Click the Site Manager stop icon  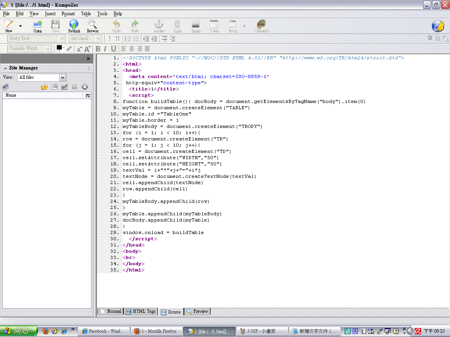pos(85,87)
